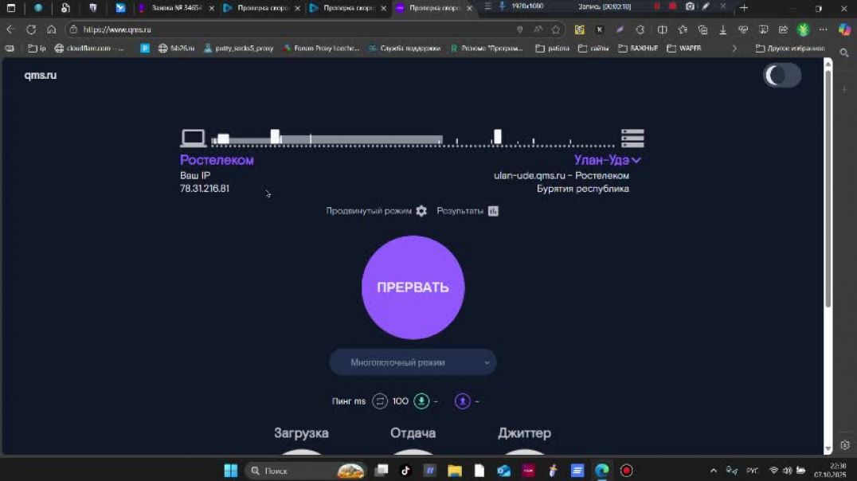The height and width of the screenshot is (481, 857).
Task: Expand the Улан-Удэ server selector
Action: point(607,160)
